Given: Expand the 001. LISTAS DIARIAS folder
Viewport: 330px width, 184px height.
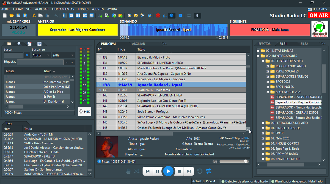Looking at the screenshot, I should pos(258,51).
